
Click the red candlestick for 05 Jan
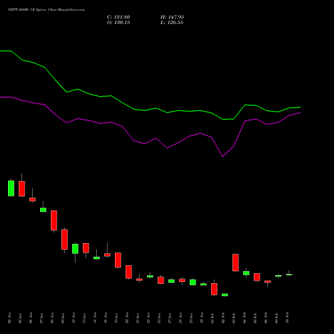click(22, 188)
